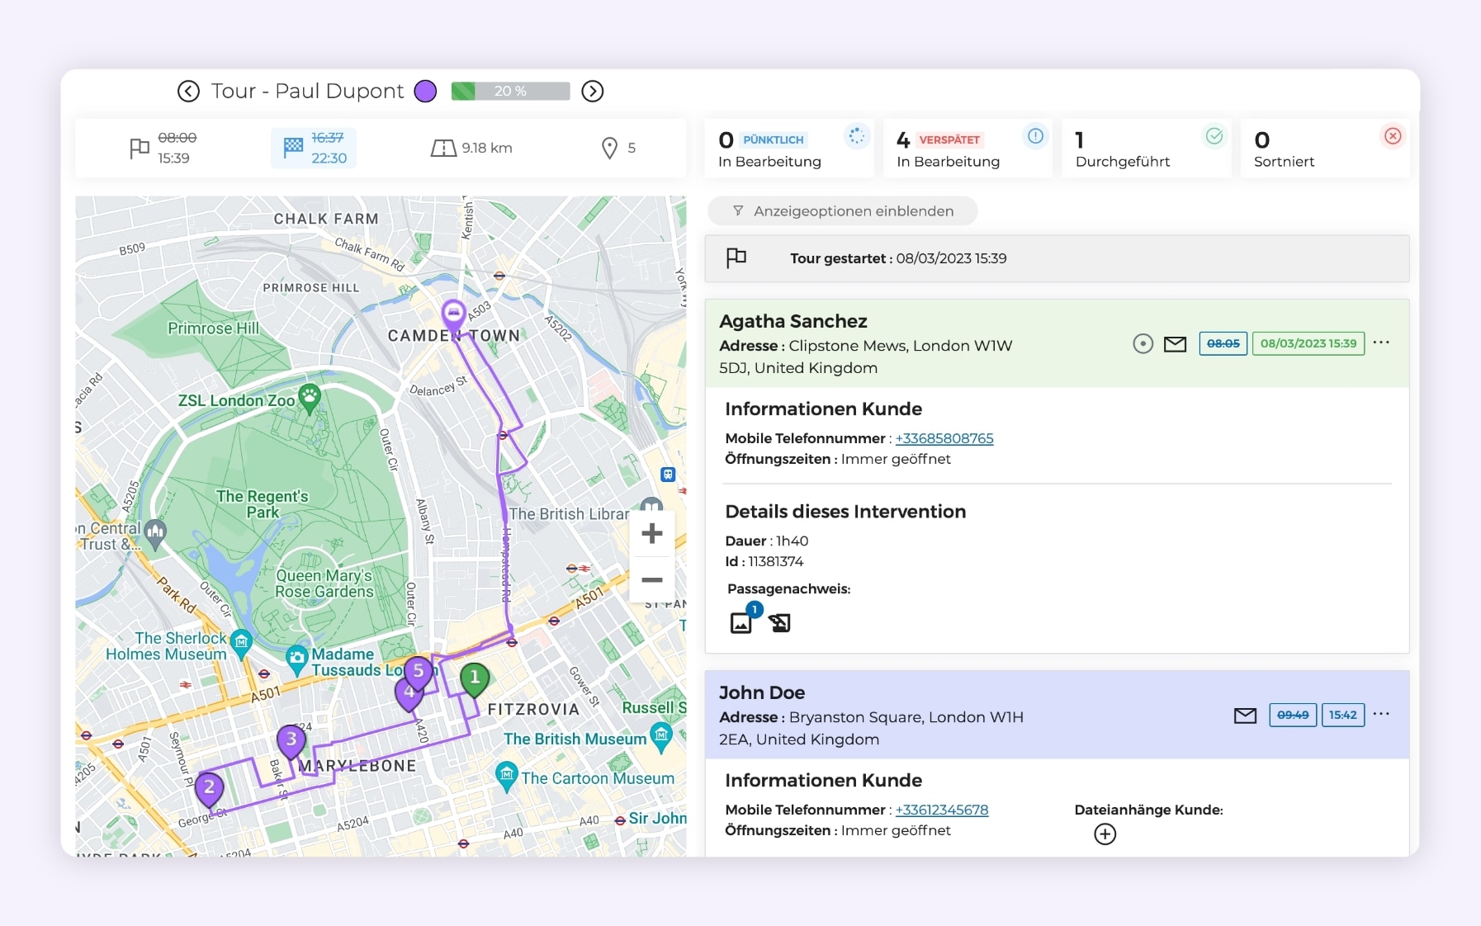Open Agatha Sanchez's signature proof icon
This screenshot has width=1481, height=926.
coord(779,623)
